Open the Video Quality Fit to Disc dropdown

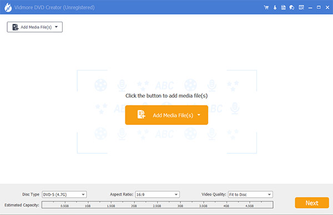(x=250, y=194)
